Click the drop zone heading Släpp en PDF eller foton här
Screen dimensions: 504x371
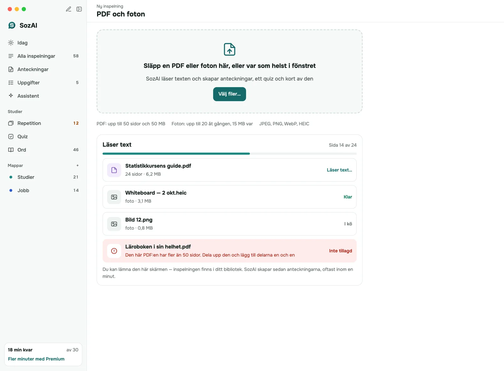pos(230,66)
